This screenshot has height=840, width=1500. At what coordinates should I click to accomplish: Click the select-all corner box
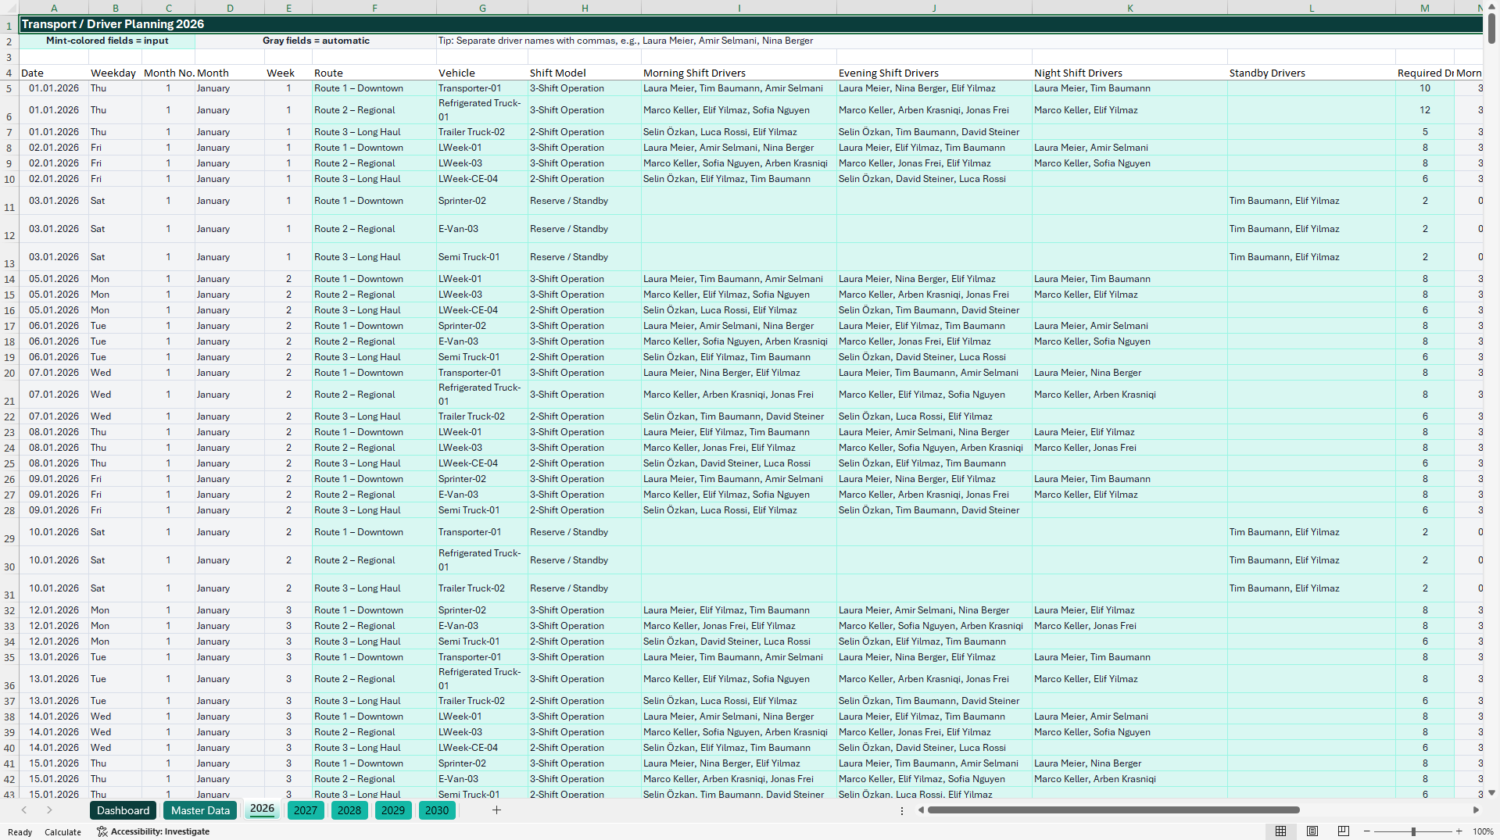point(9,8)
